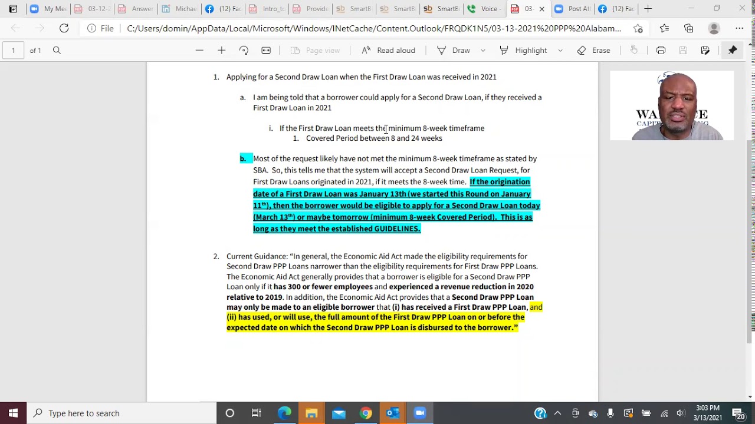The width and height of the screenshot is (755, 424).
Task: Click the file path address bar
Action: [x=374, y=28]
